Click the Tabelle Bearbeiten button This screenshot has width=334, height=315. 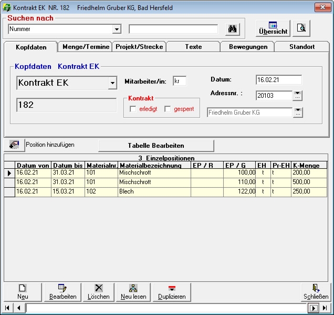tap(156, 146)
